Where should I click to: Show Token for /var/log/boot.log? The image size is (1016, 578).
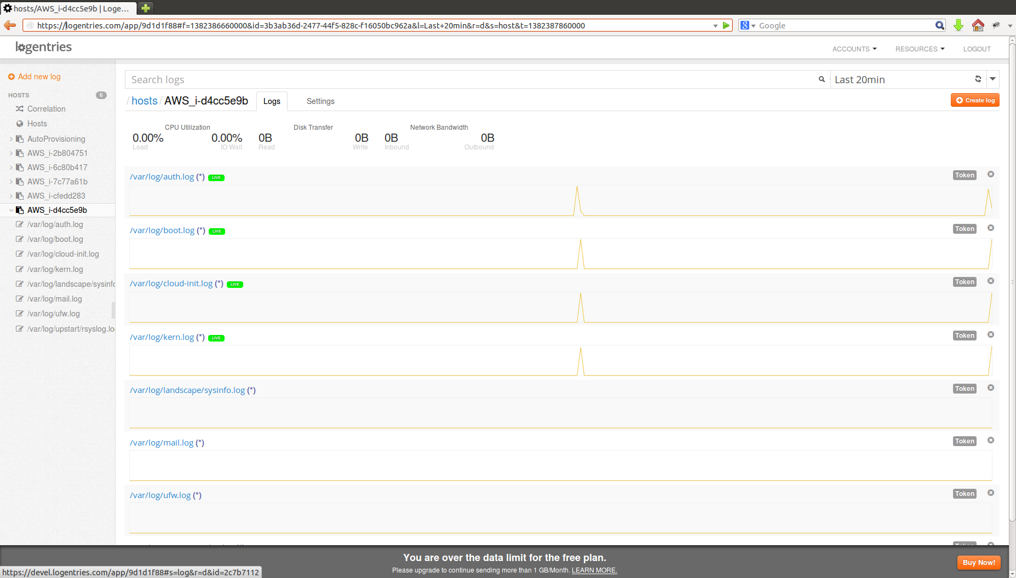pos(964,229)
